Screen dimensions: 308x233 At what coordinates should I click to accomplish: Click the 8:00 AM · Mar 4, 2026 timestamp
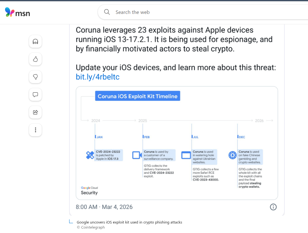(104, 207)
